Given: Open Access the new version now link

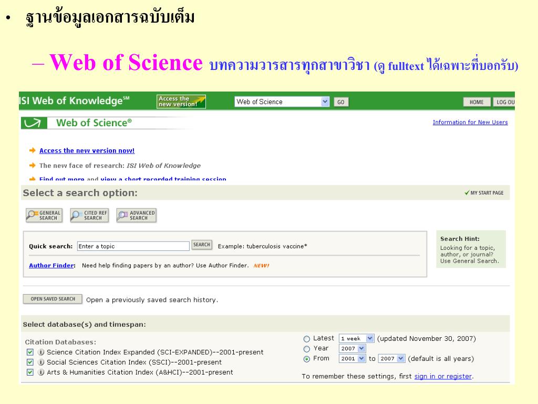Looking at the screenshot, I should [x=87, y=150].
